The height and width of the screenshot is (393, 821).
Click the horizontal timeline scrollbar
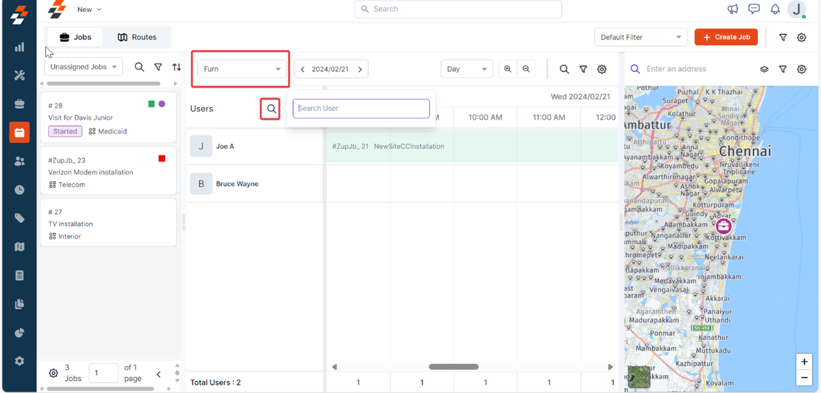453,367
